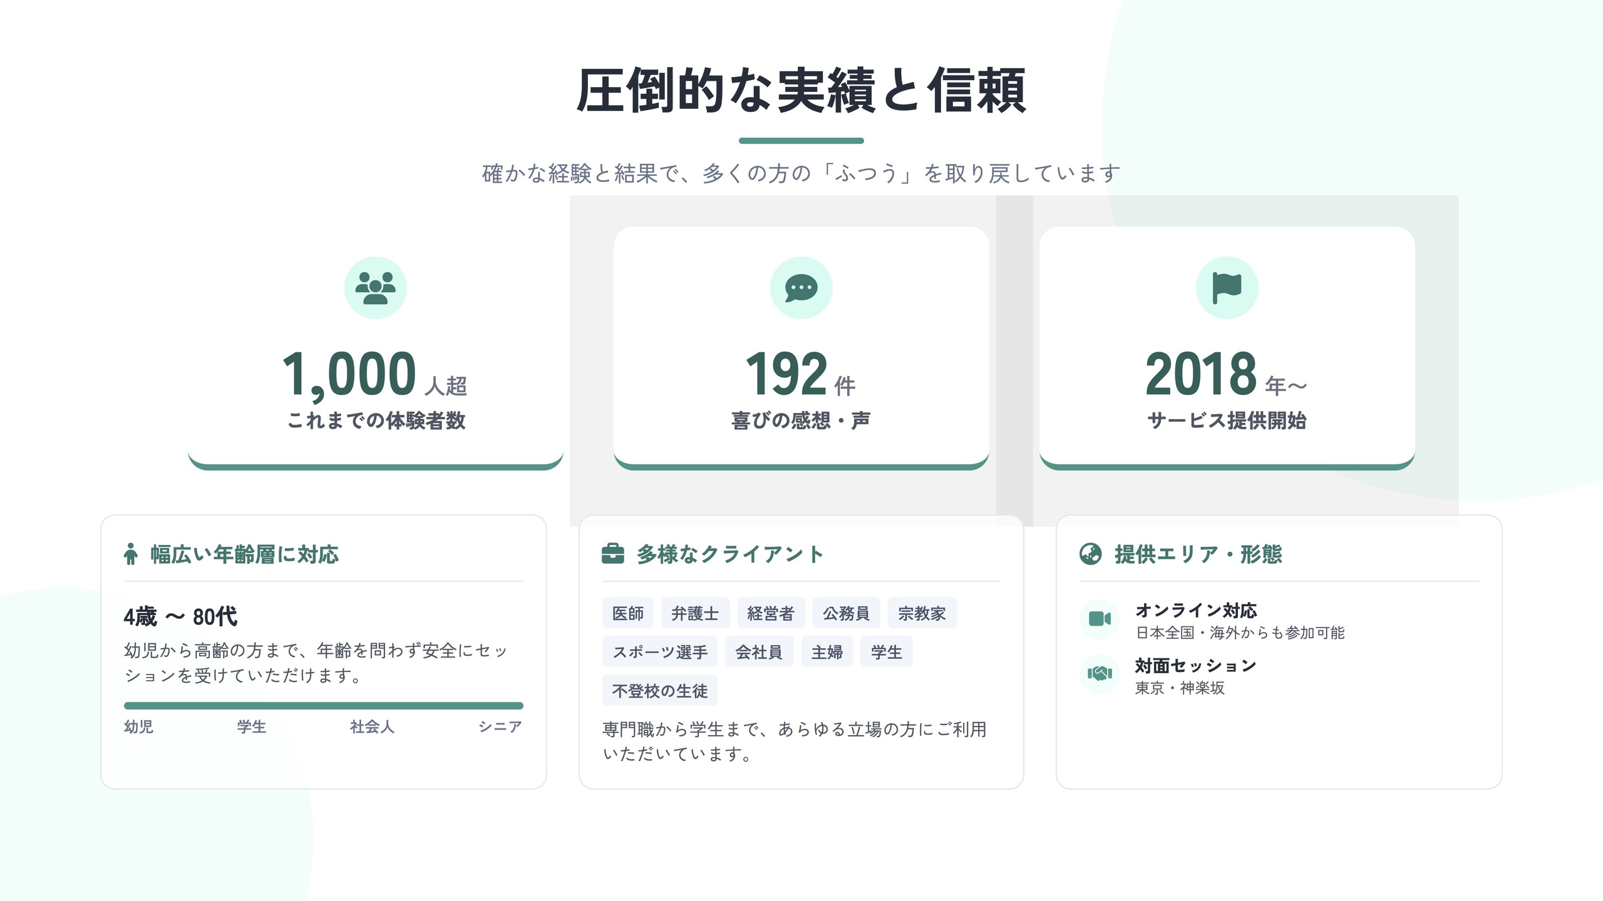
Task: Click the green age range bar
Action: pyautogui.click(x=323, y=706)
